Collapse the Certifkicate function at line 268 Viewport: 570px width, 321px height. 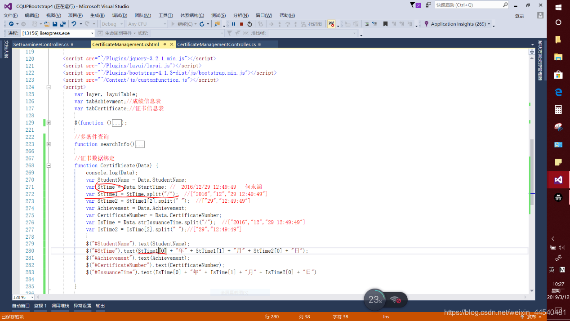pos(49,165)
